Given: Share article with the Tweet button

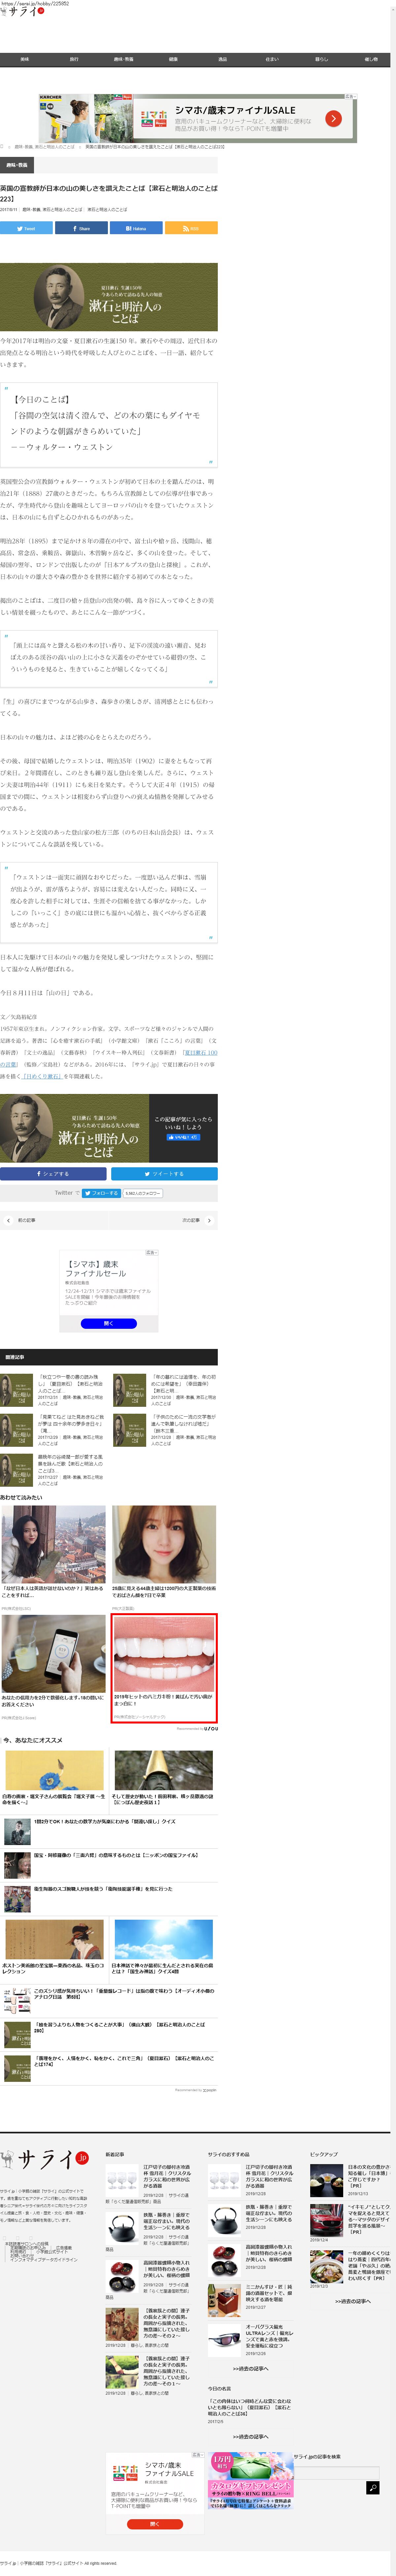Looking at the screenshot, I should (26, 228).
